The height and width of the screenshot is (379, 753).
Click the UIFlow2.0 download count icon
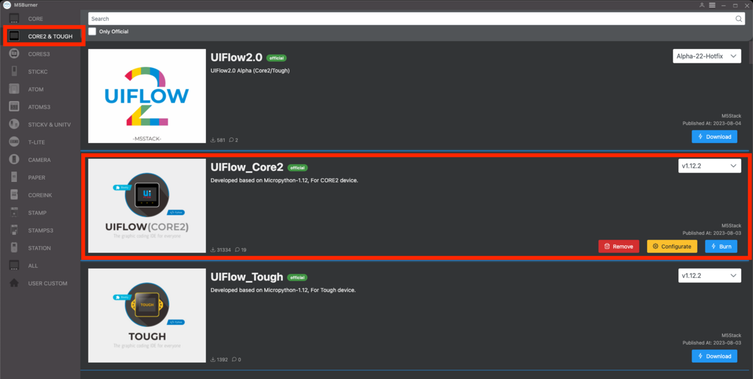(x=213, y=139)
